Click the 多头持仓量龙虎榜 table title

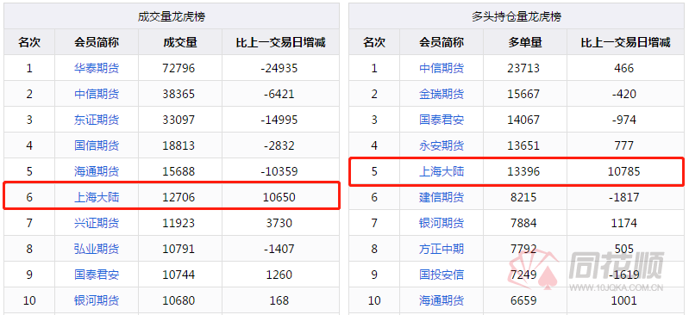click(517, 16)
